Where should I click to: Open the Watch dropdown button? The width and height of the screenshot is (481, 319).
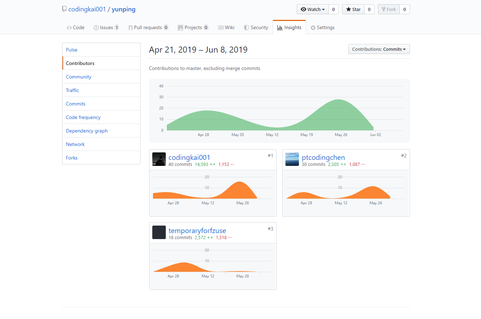pos(313,9)
